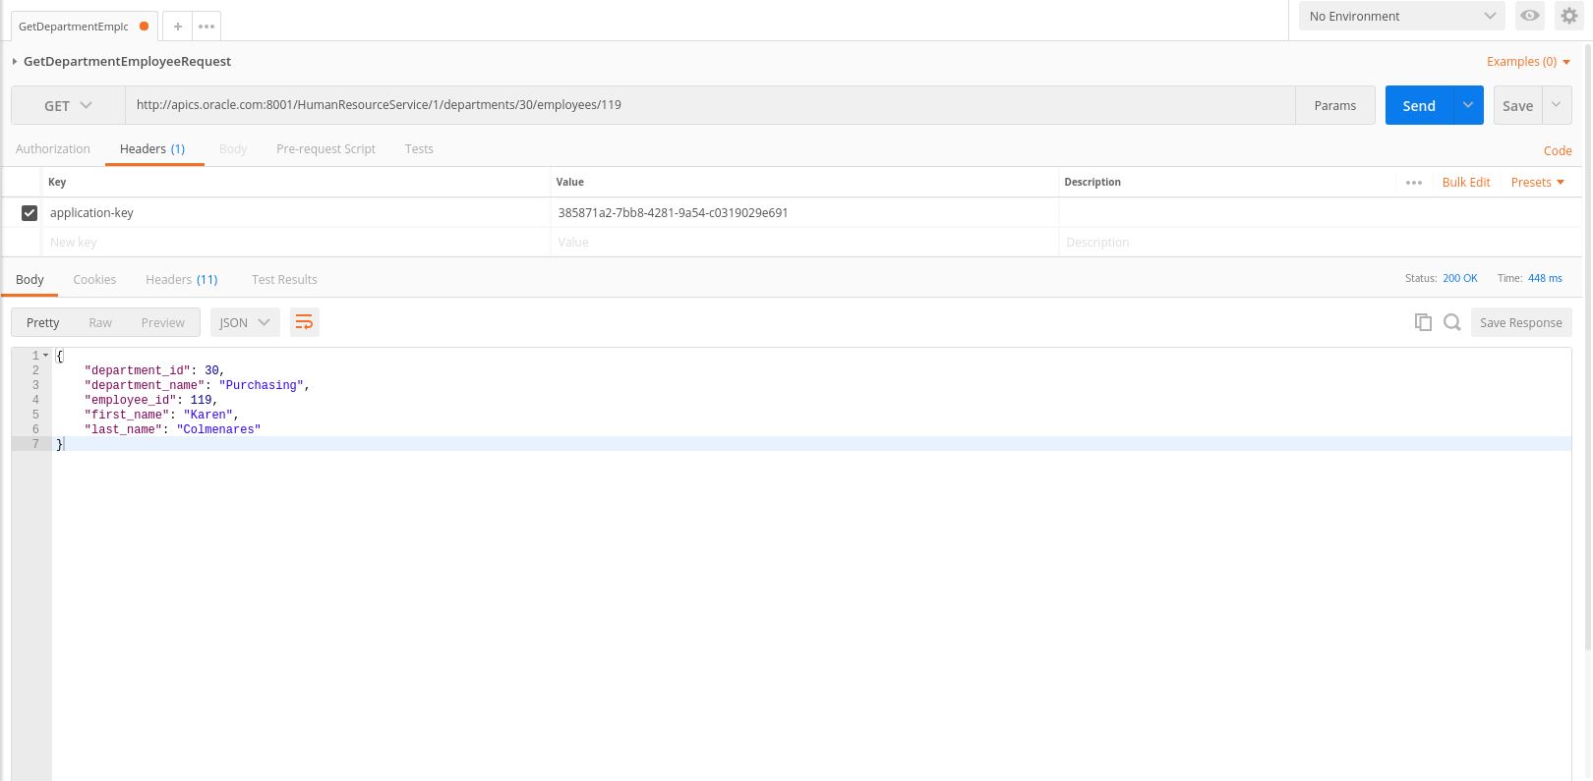
Task: Open manage environments gear icon
Action: click(x=1568, y=16)
